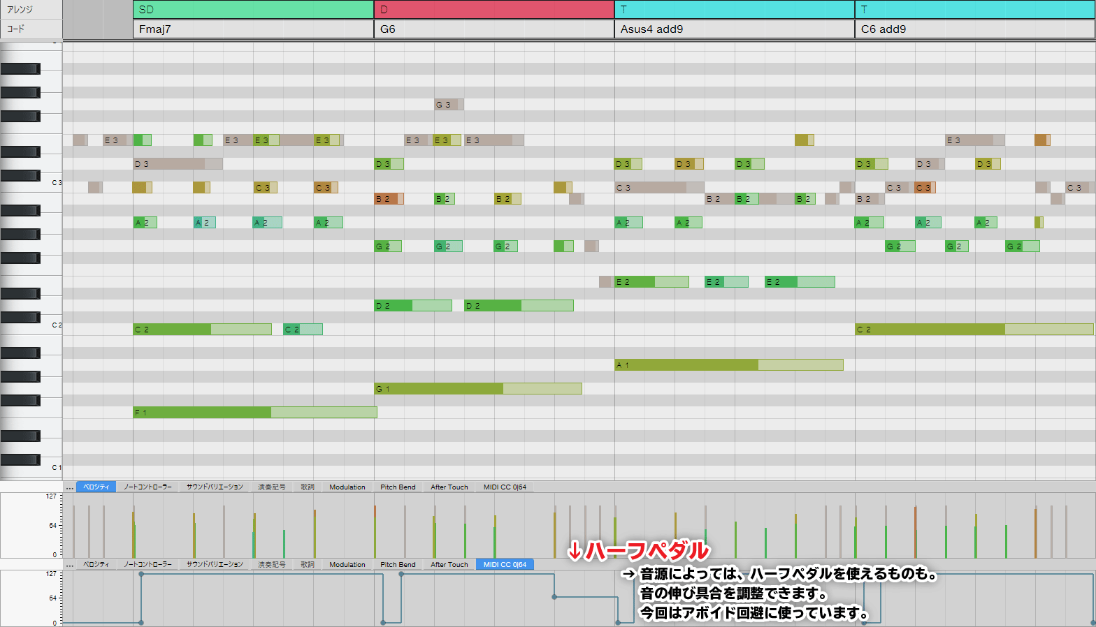This screenshot has width=1096, height=627.
Task: Click the half-pedal point at value 64
Action: point(554,597)
